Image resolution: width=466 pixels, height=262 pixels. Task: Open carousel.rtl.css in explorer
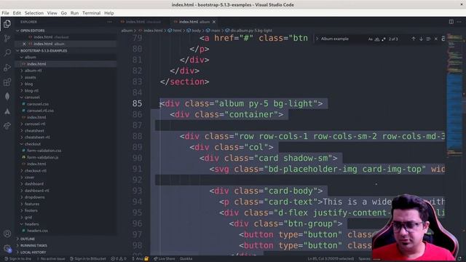tap(40, 111)
